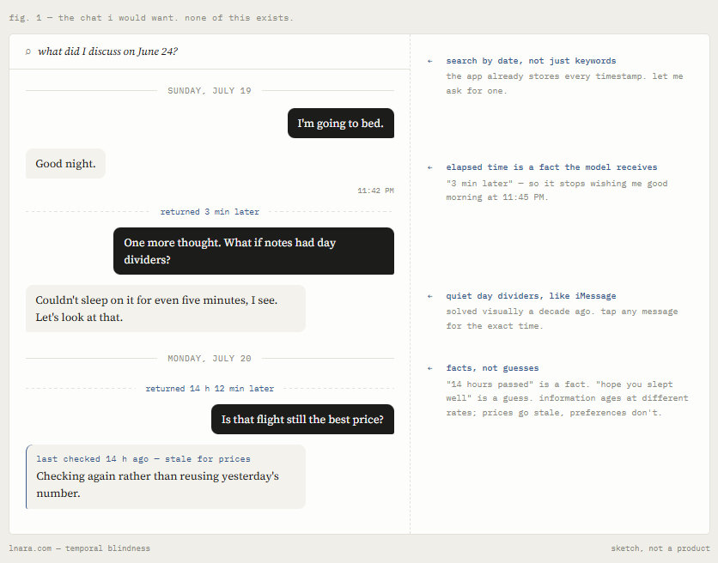Click the arrow beside "quiet day dividers"

tap(429, 296)
